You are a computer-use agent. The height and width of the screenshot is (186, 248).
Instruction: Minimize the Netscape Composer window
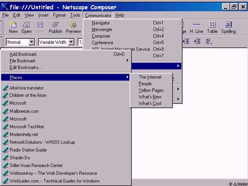click(x=226, y=7)
